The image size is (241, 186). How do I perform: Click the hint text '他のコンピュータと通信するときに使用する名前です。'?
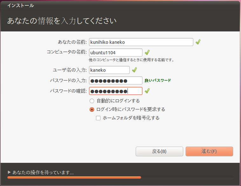pos(131,60)
